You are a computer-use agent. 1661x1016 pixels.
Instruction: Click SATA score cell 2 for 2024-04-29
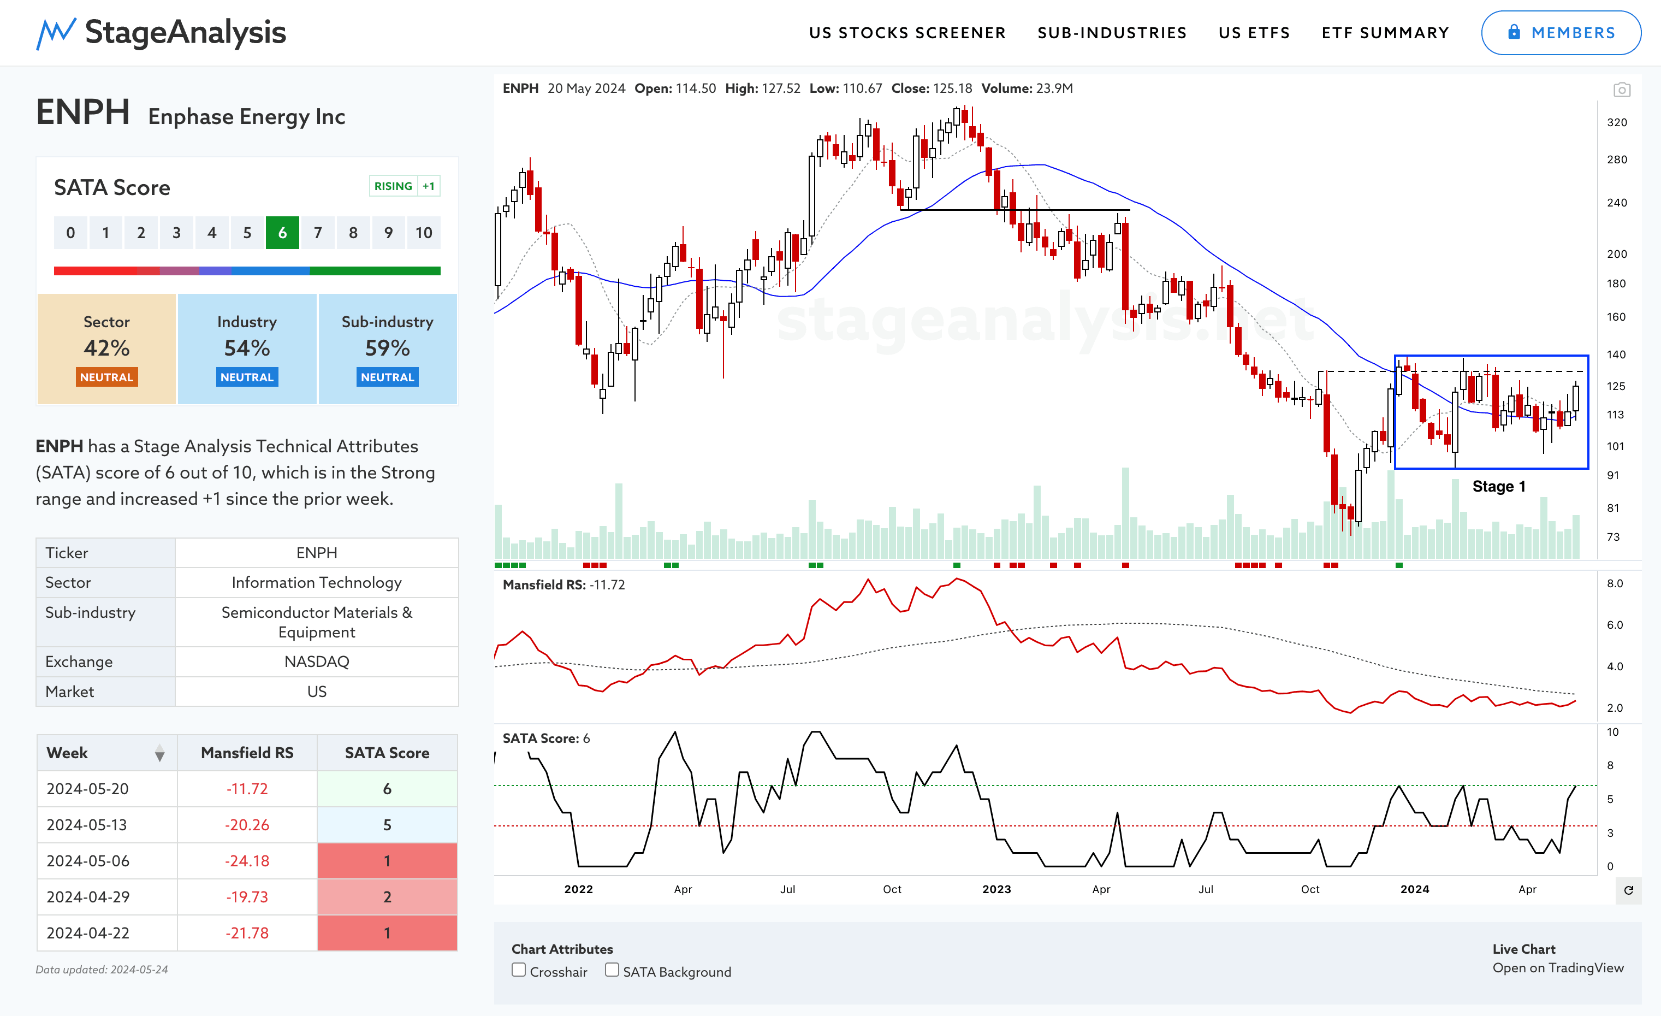[x=387, y=897]
